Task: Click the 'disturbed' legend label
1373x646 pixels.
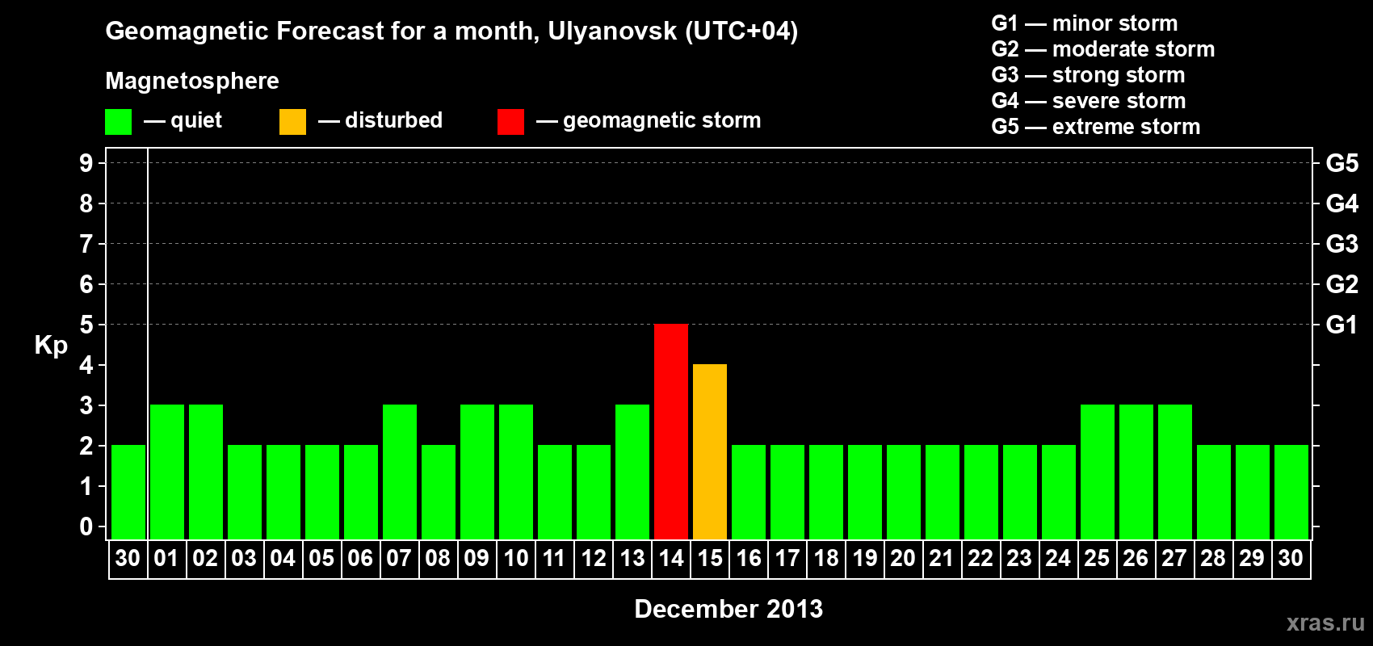Action: tap(393, 120)
